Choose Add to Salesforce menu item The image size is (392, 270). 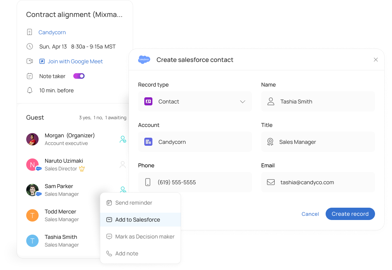pyautogui.click(x=140, y=220)
